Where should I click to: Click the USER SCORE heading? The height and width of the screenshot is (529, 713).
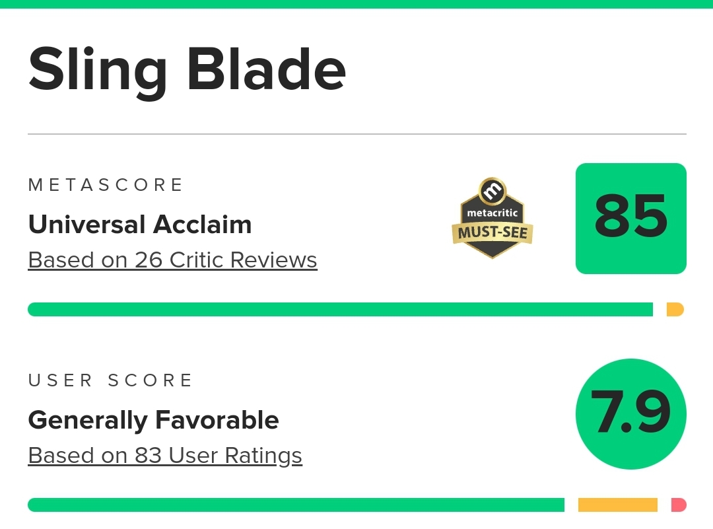[x=110, y=380]
